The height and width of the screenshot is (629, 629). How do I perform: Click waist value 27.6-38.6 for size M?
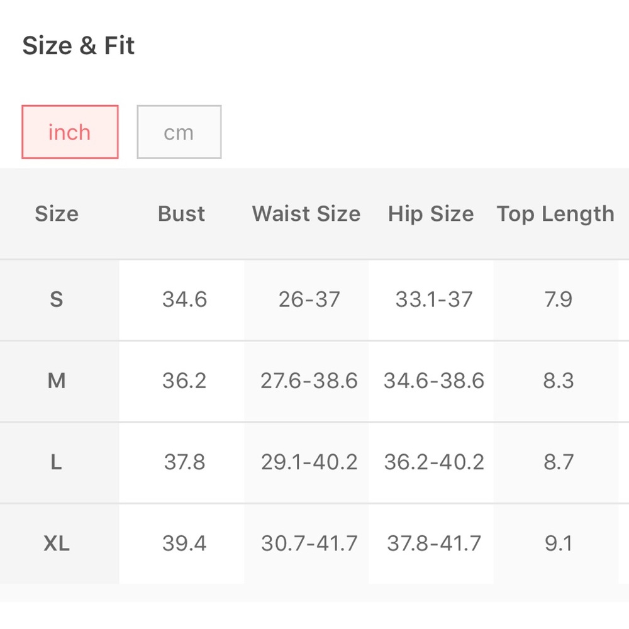coord(309,381)
